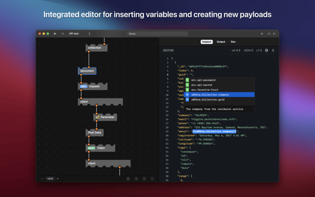Switch to the Output tab

[221, 42]
